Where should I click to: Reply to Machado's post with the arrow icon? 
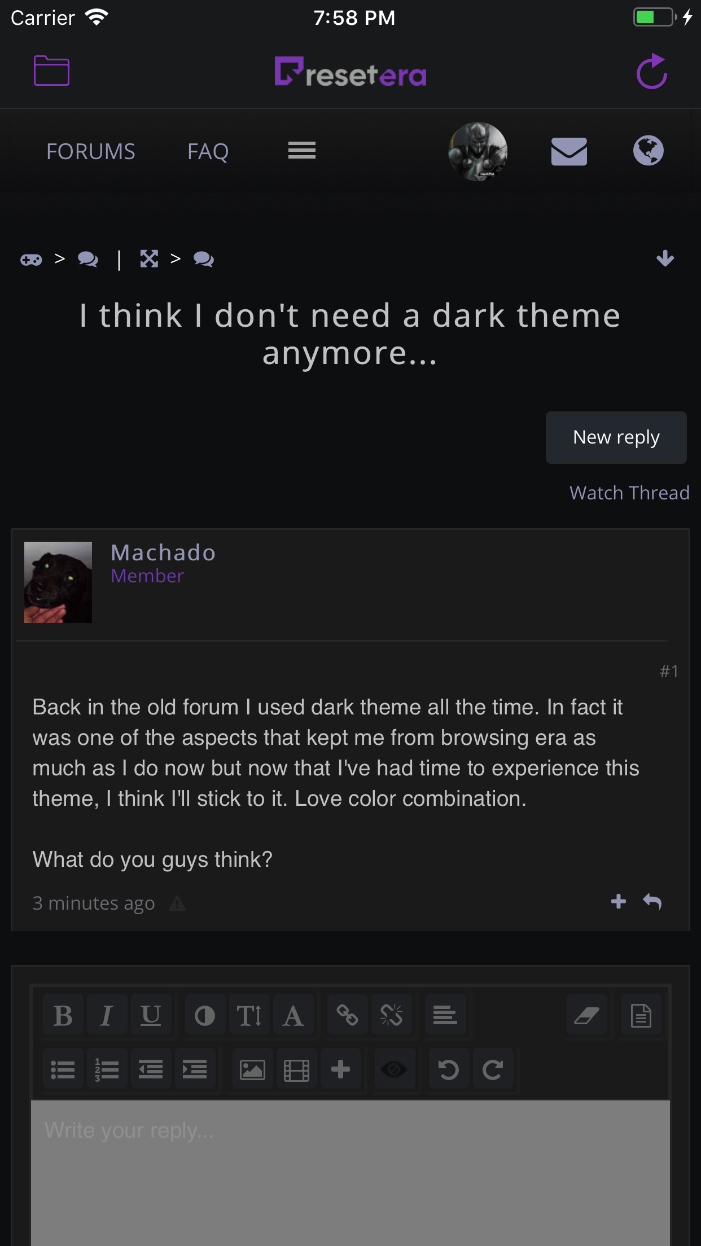click(x=652, y=902)
